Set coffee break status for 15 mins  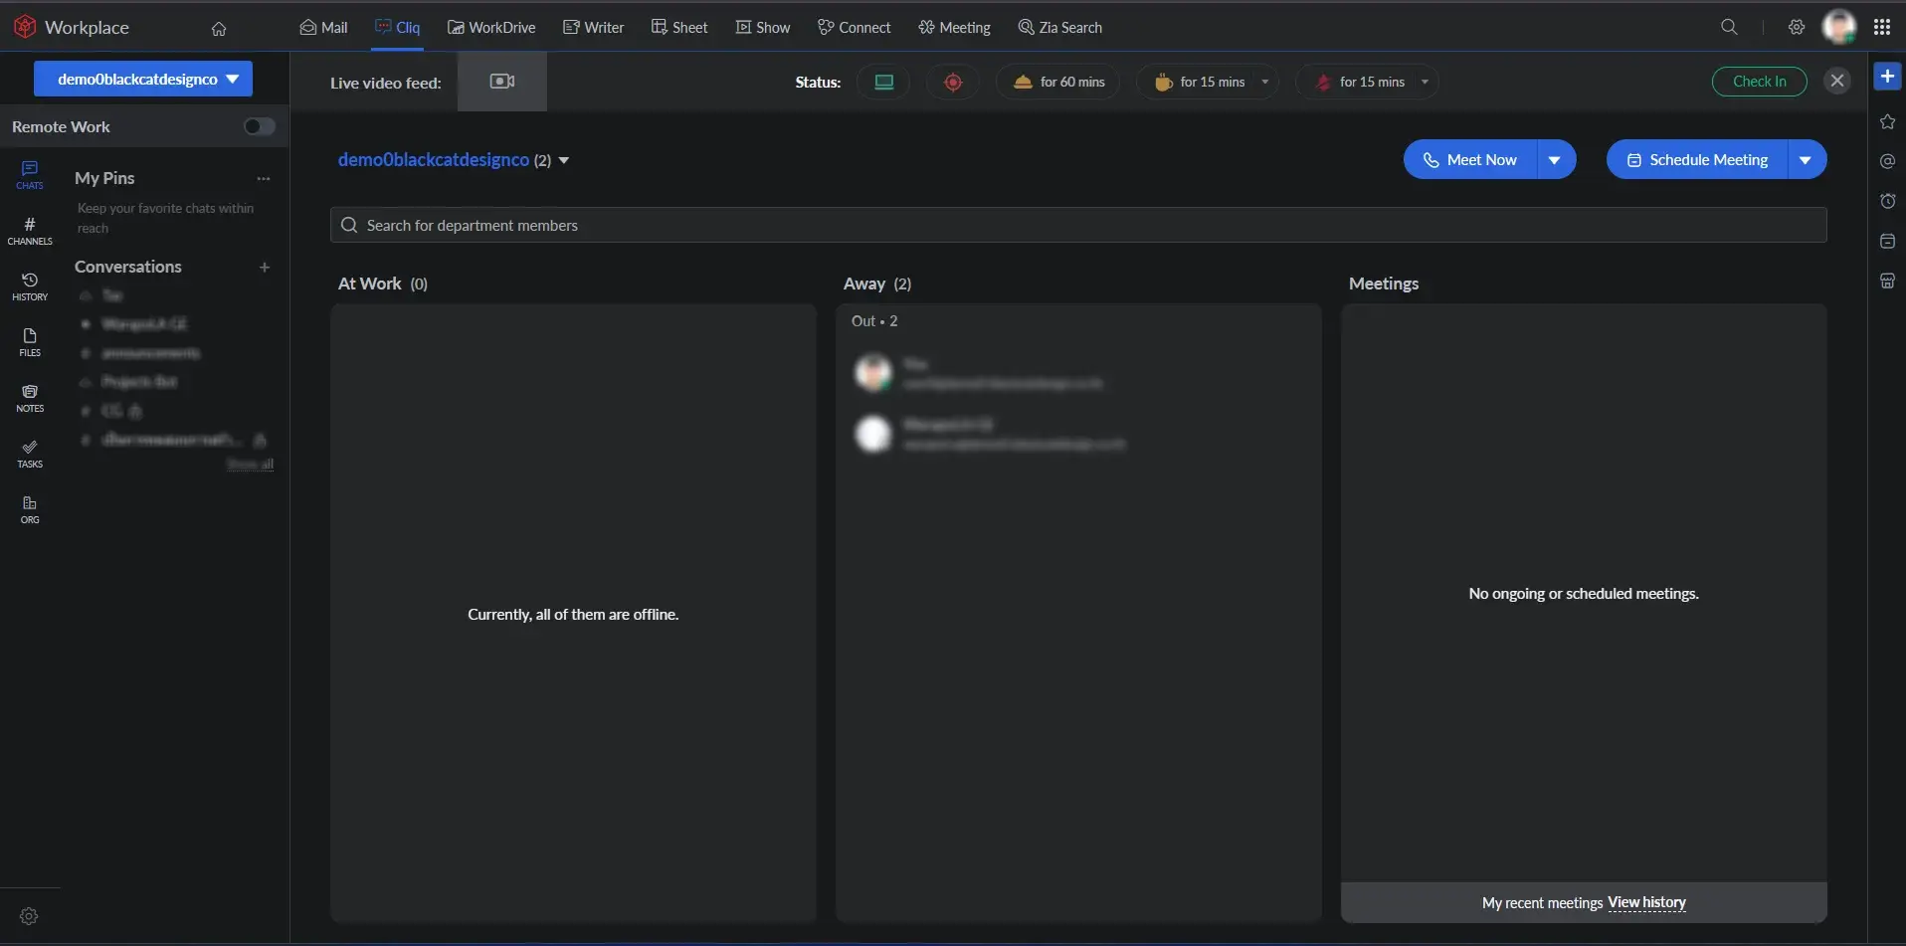coord(1199,82)
